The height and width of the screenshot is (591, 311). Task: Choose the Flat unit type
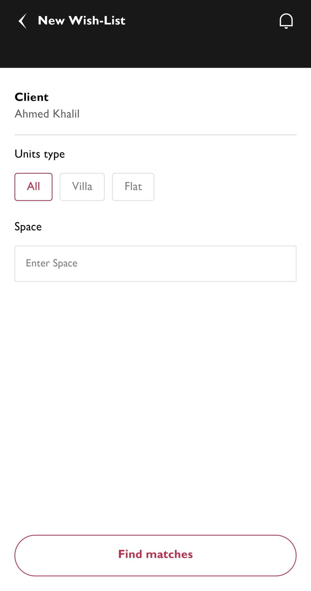(133, 187)
